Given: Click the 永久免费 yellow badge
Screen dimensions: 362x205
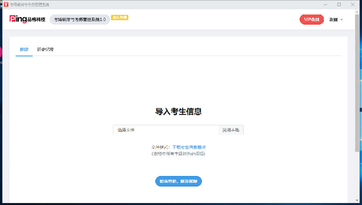Looking at the screenshot, I should (x=119, y=18).
